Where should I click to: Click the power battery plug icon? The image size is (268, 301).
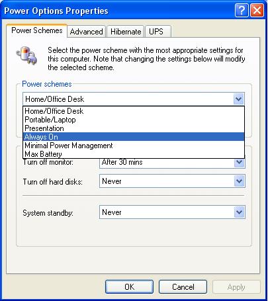[26, 55]
